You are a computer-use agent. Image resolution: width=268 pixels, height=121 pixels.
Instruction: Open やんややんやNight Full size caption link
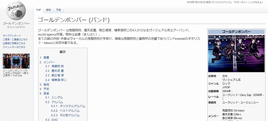tap(15, 73)
